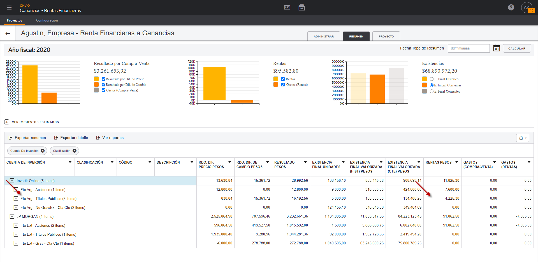Click Ver Impuestos Estimados label
The width and height of the screenshot is (538, 262).
(x=35, y=122)
